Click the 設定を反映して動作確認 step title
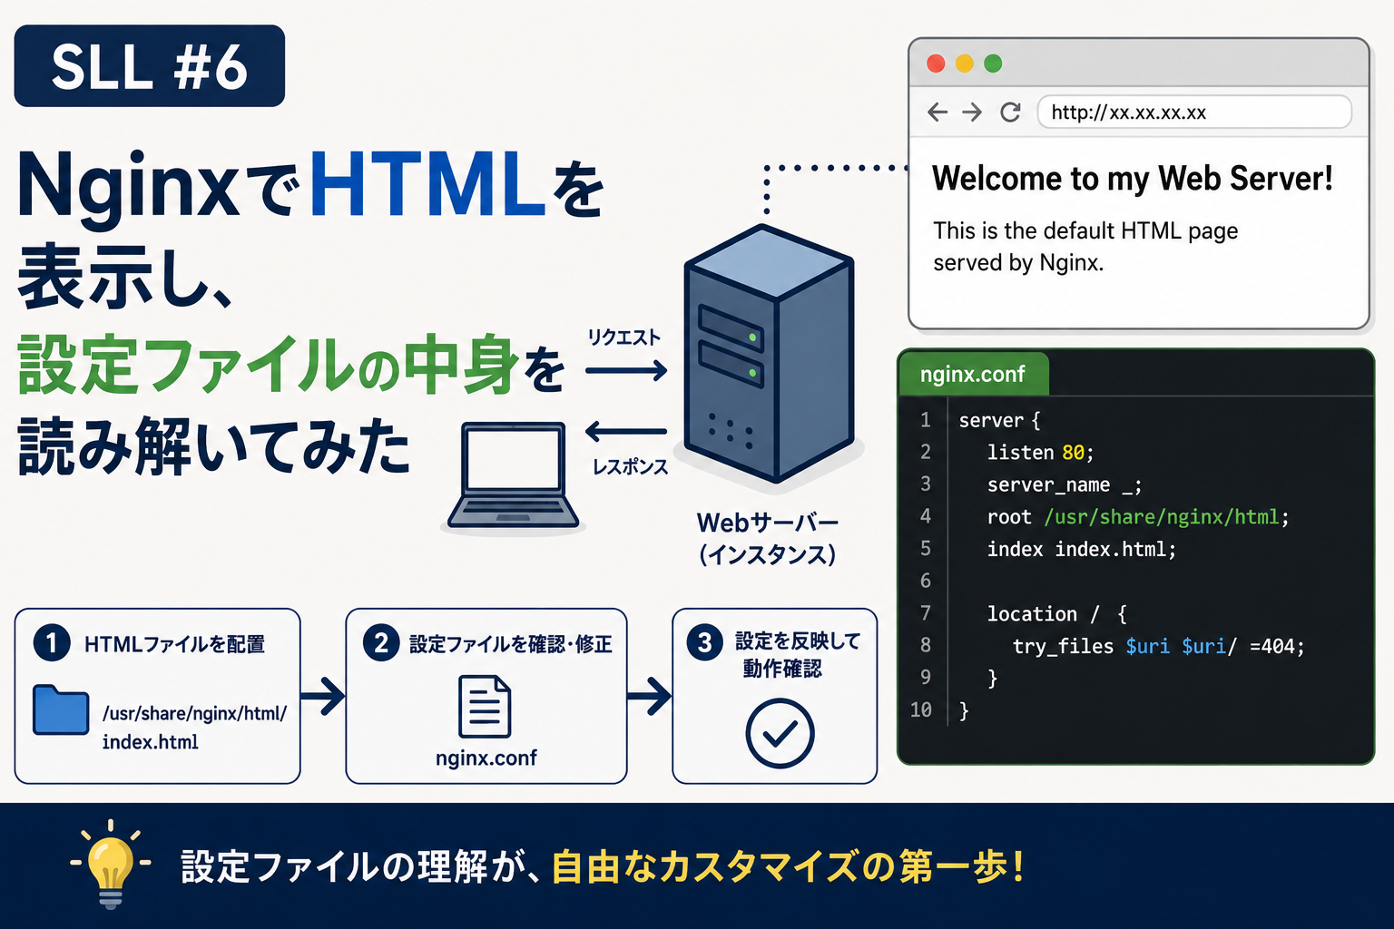The height and width of the screenshot is (929, 1394). pyautogui.click(x=797, y=654)
